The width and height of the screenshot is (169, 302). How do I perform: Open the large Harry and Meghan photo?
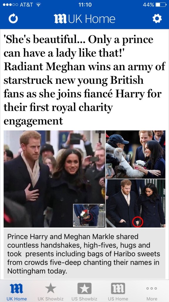pyautogui.click(x=54, y=179)
